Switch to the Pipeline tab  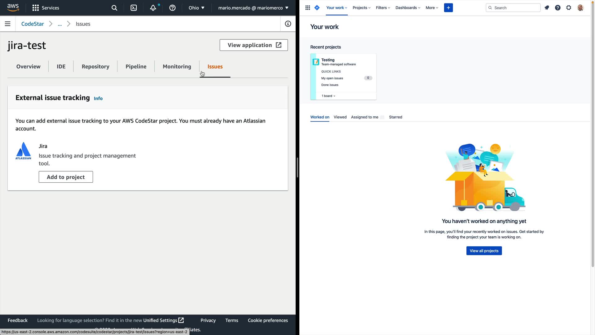point(136,66)
